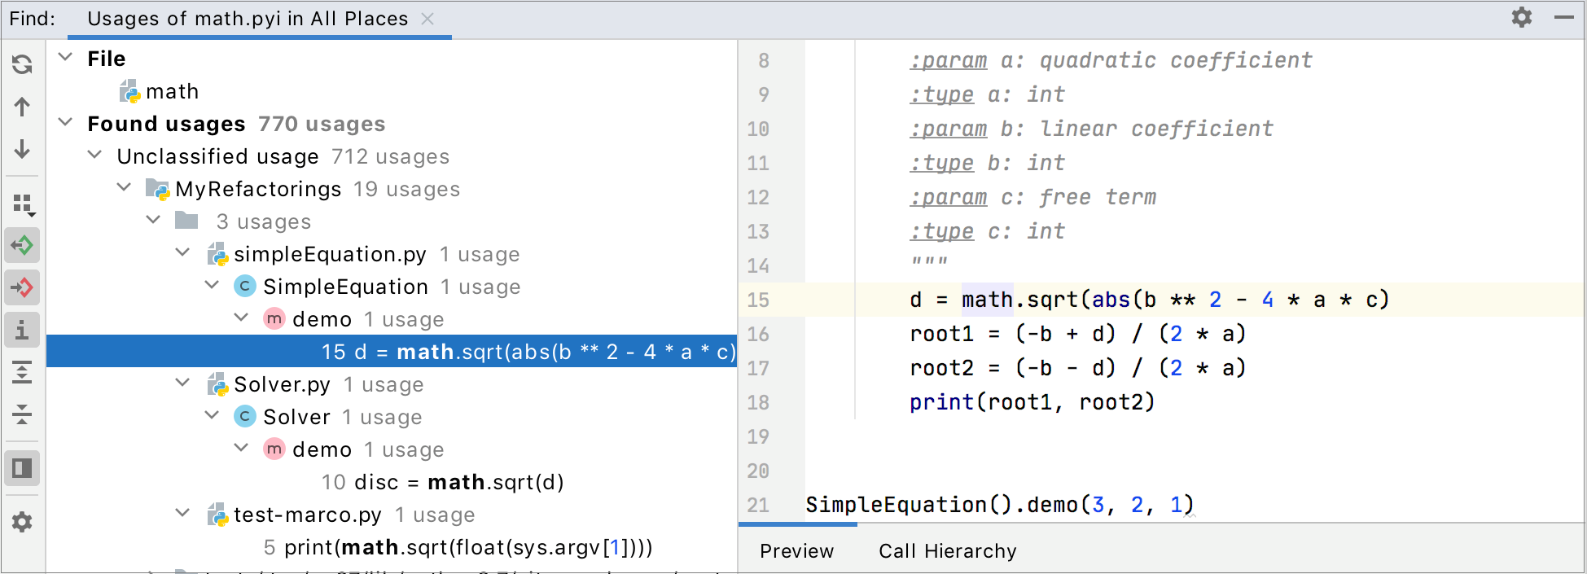Switch to the Call Hierarchy tab
The width and height of the screenshot is (1587, 574).
[947, 551]
